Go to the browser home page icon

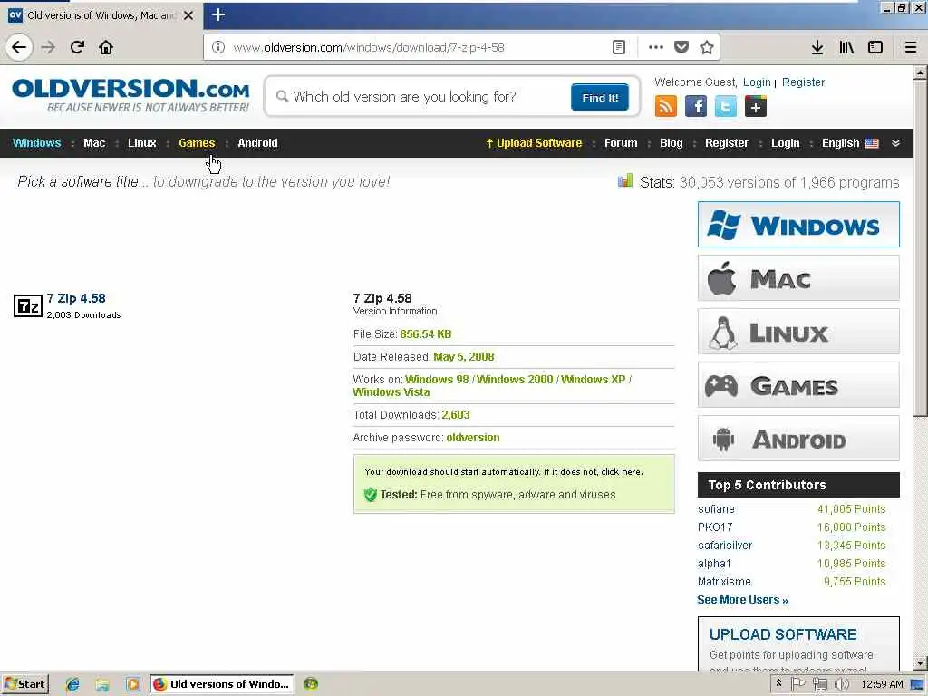pos(106,47)
